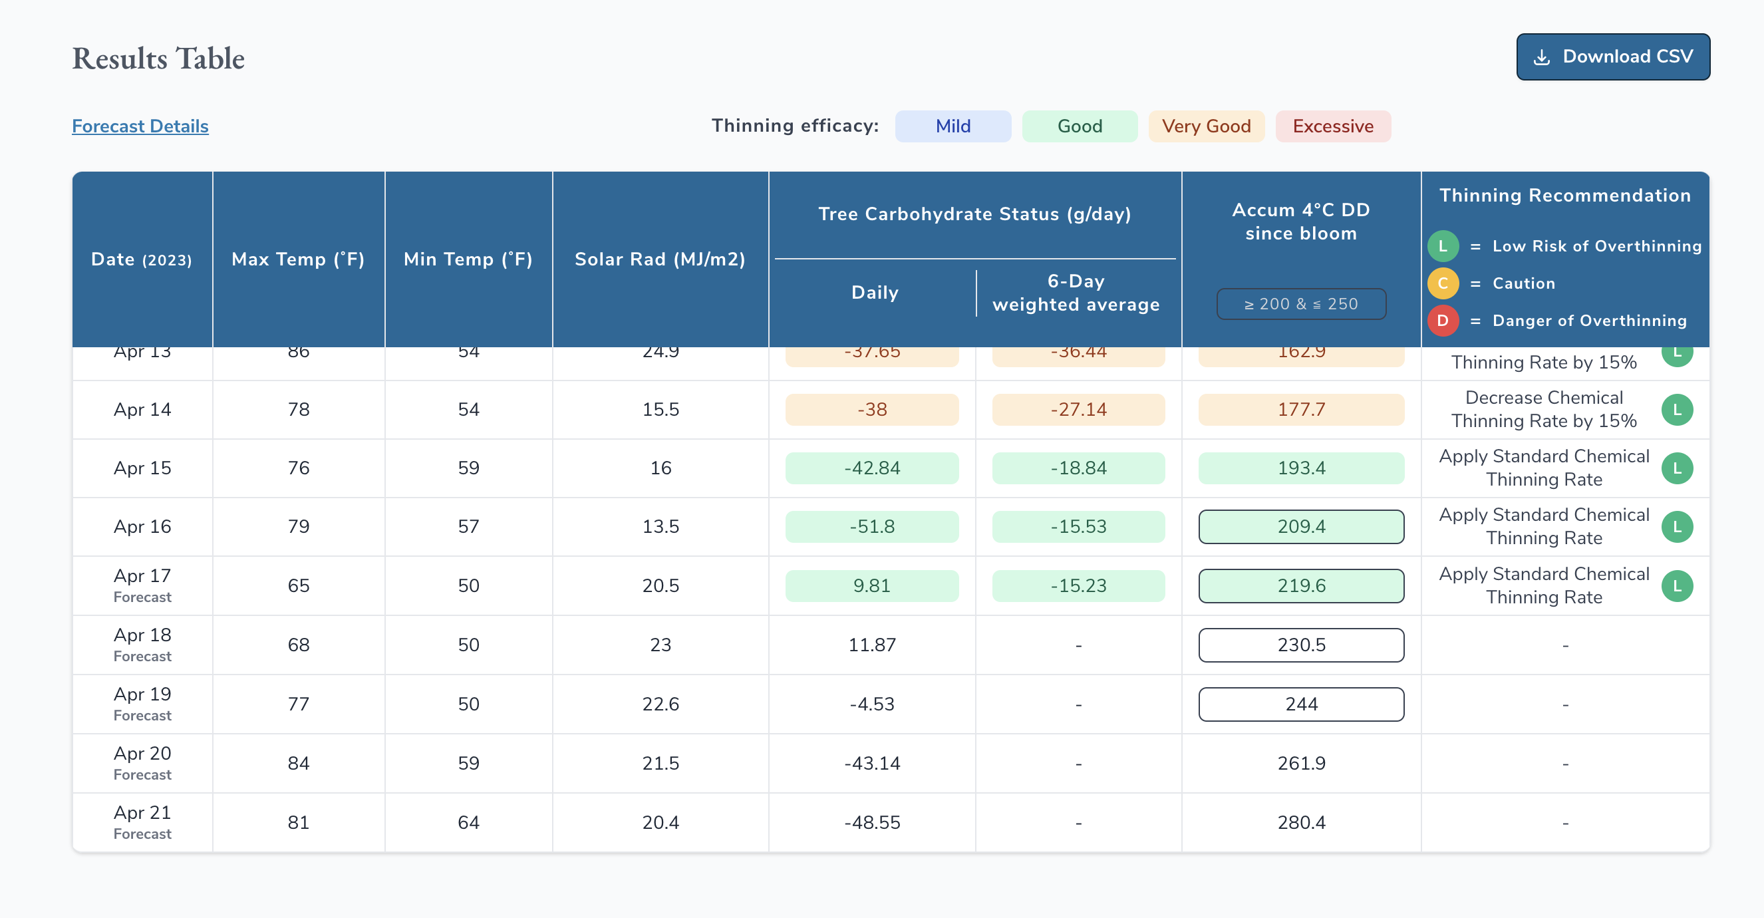Open the Forecast Details link
Image resolution: width=1764 pixels, height=918 pixels.
pos(140,126)
